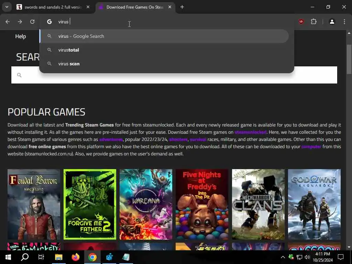Image resolution: width=352 pixels, height=264 pixels.
Task: Open the volume tray icon
Action: 307,257
